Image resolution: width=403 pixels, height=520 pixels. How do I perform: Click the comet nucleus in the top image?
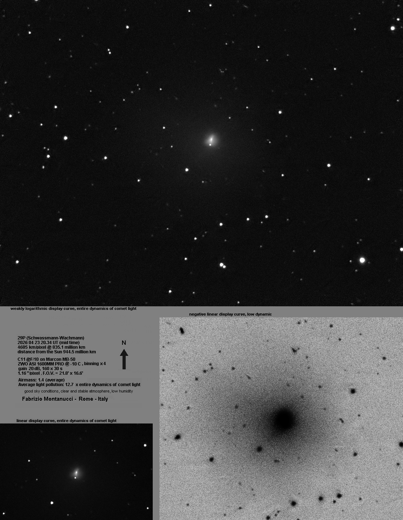point(211,140)
